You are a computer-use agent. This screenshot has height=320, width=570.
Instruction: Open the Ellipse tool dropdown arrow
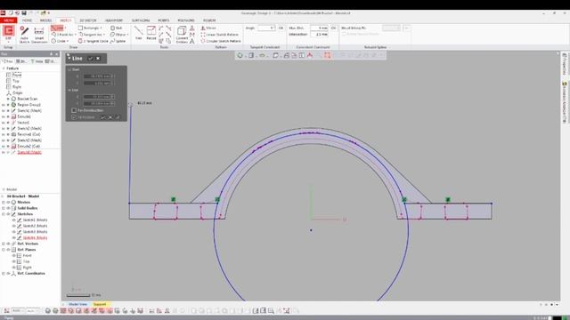coord(128,35)
